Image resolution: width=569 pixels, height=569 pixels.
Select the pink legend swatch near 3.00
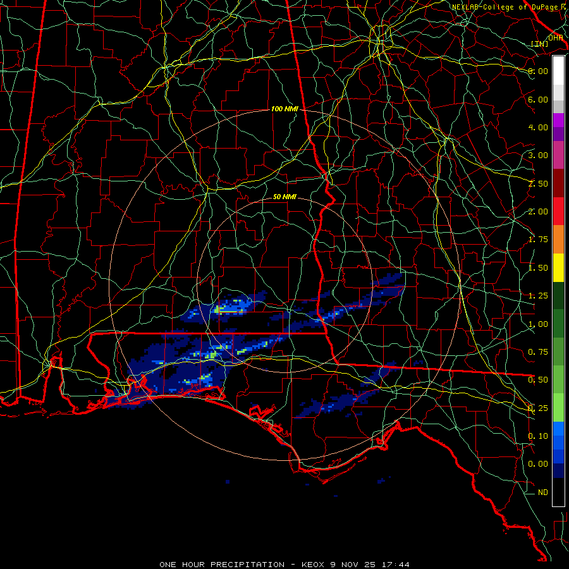(x=558, y=156)
